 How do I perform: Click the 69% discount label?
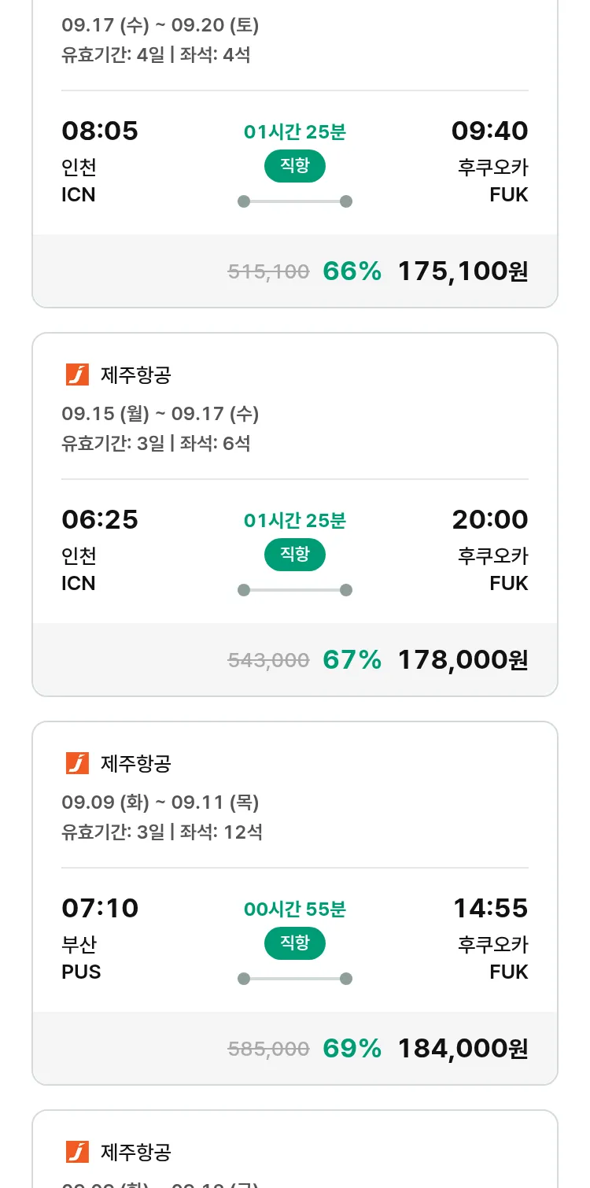point(352,1049)
